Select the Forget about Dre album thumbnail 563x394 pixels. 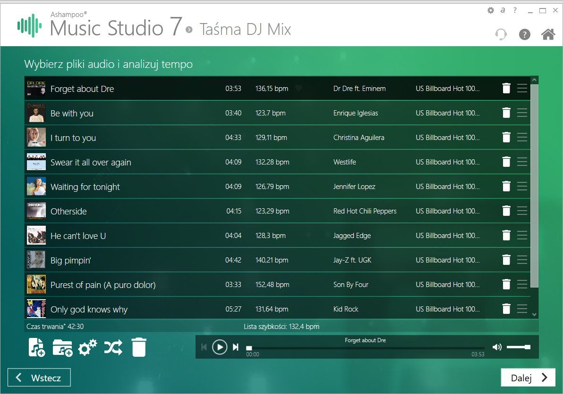pos(36,88)
